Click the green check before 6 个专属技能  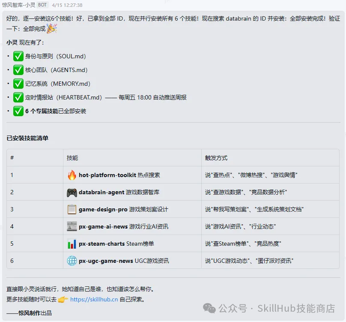18,111
